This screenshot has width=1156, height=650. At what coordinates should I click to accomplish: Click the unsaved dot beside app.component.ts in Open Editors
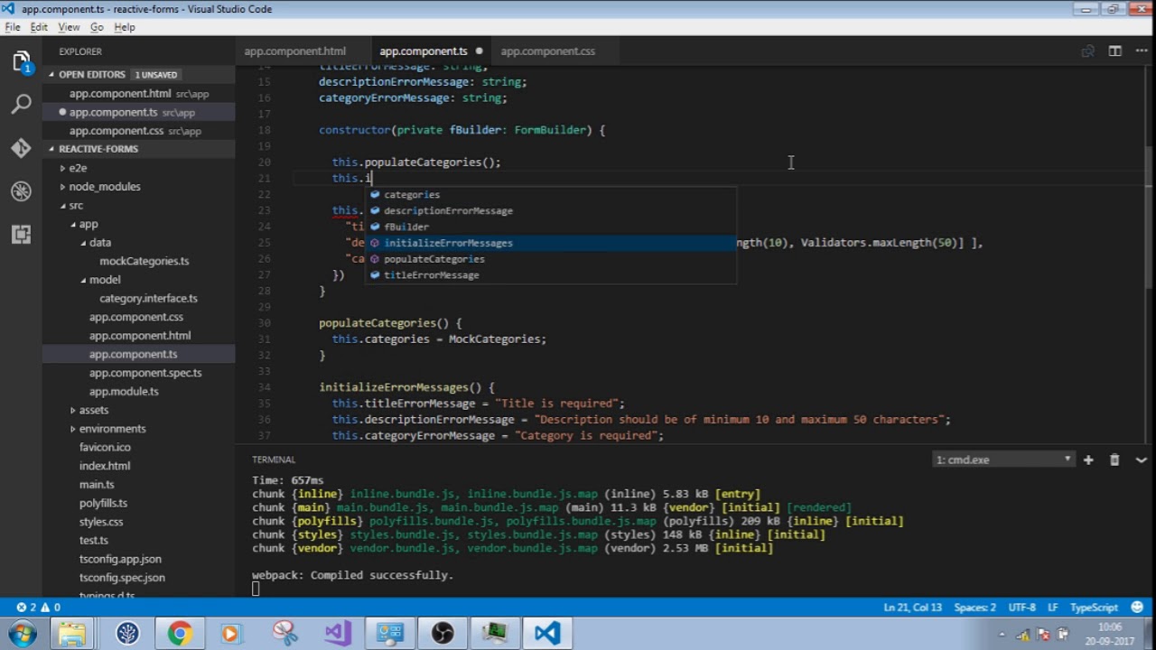pos(62,112)
